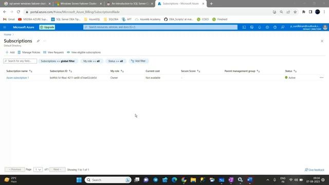Viewport: 329px width, 185px height.
Task: Go back in browser history
Action: pos(5,12)
